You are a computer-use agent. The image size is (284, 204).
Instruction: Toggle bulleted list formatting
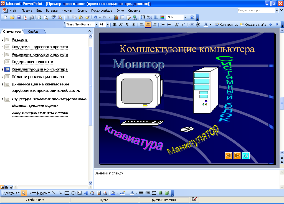point(169,25)
